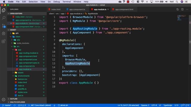Collapse the app folder
Screen dimensions: 191x107
[x=19, y=50]
